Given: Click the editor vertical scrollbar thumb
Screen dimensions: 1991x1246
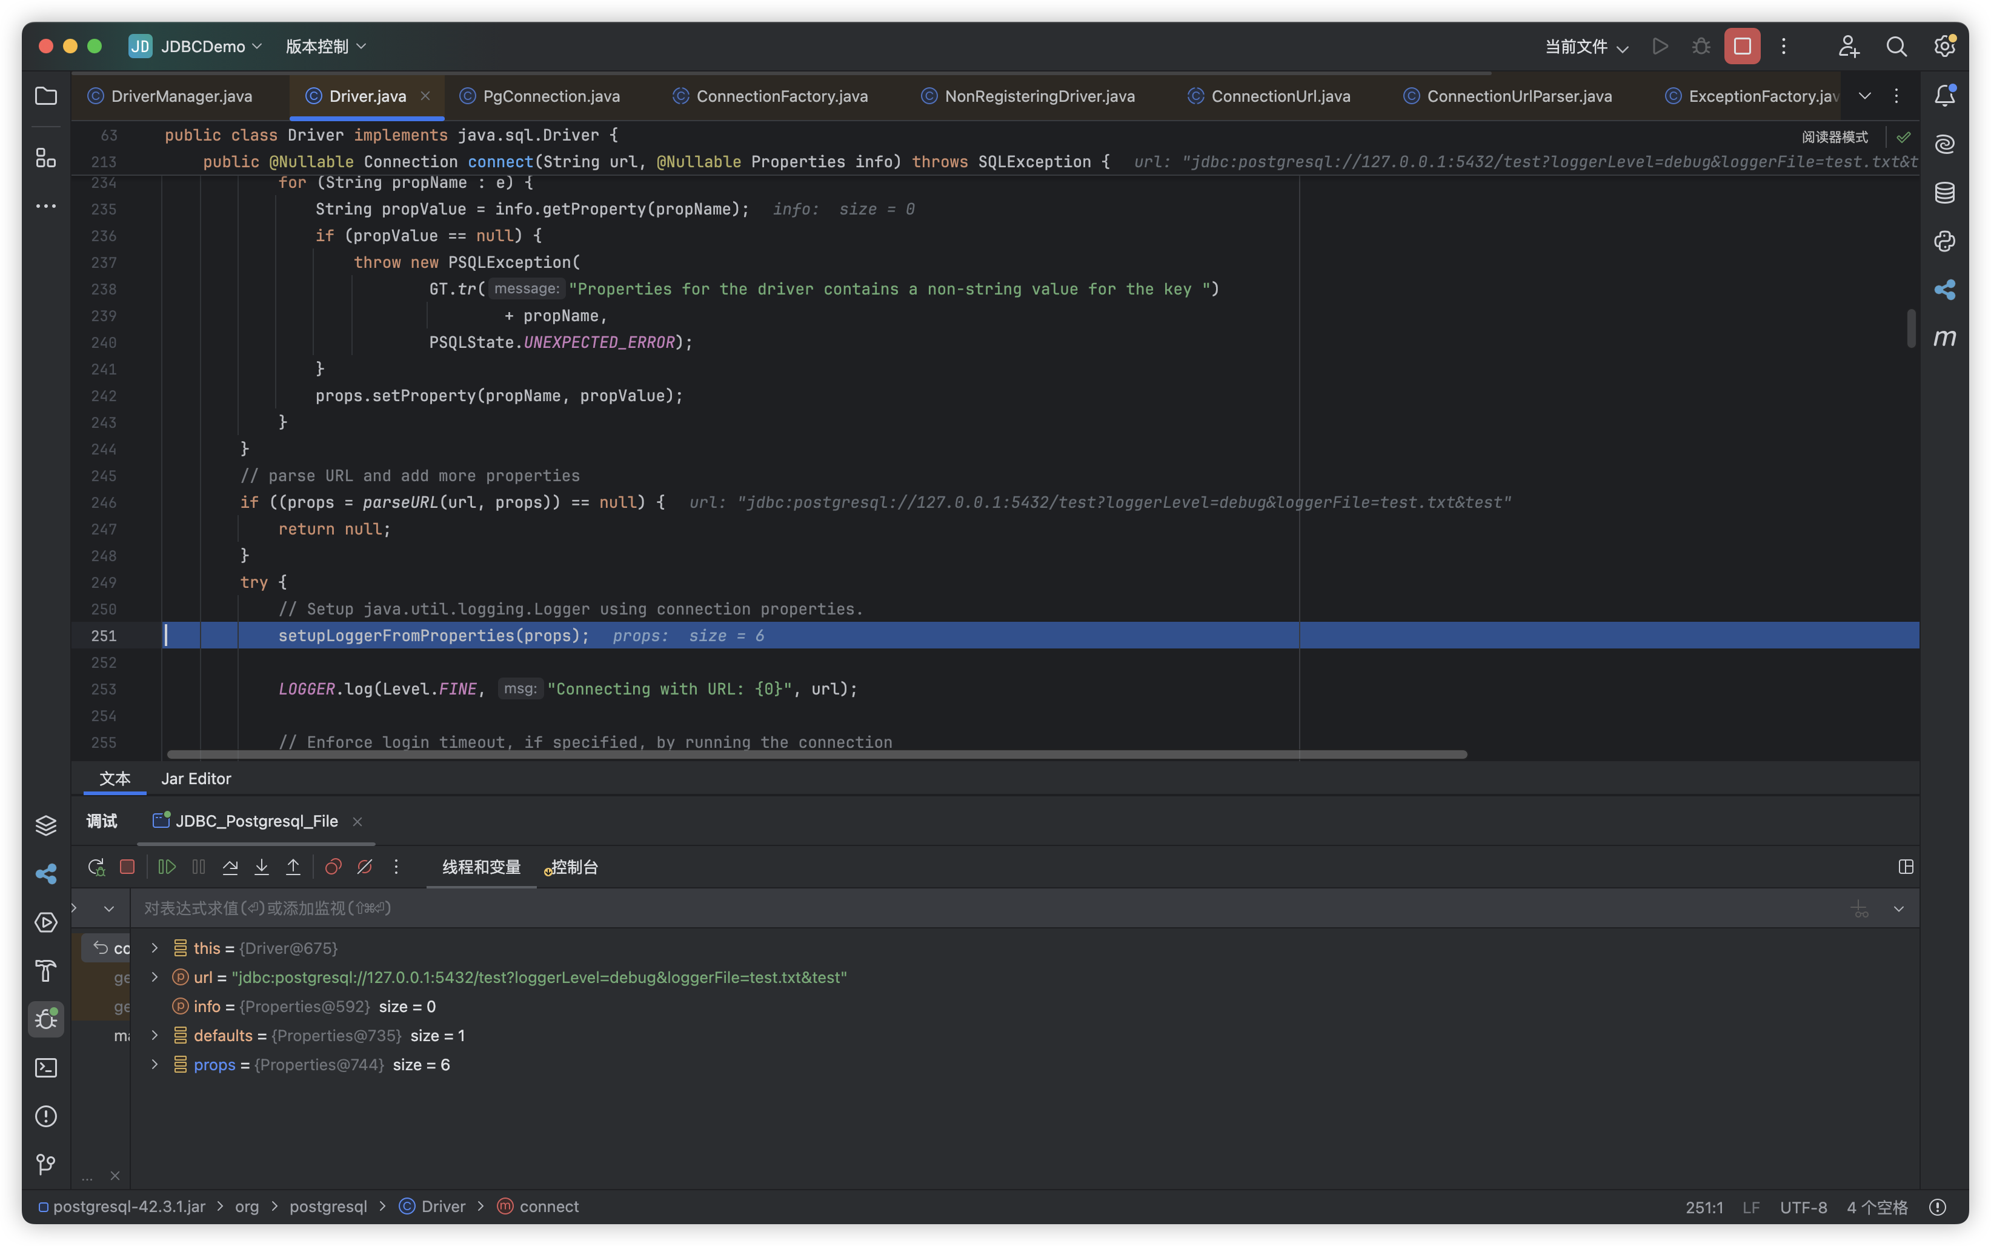Looking at the screenshot, I should pyautogui.click(x=1910, y=329).
